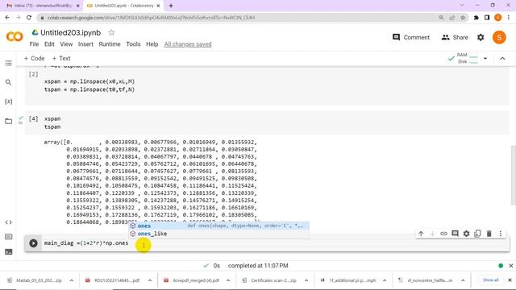Viewport: 516px width, 290px height.
Task: Select the ones autocomplete suggestion
Action: coord(218,226)
